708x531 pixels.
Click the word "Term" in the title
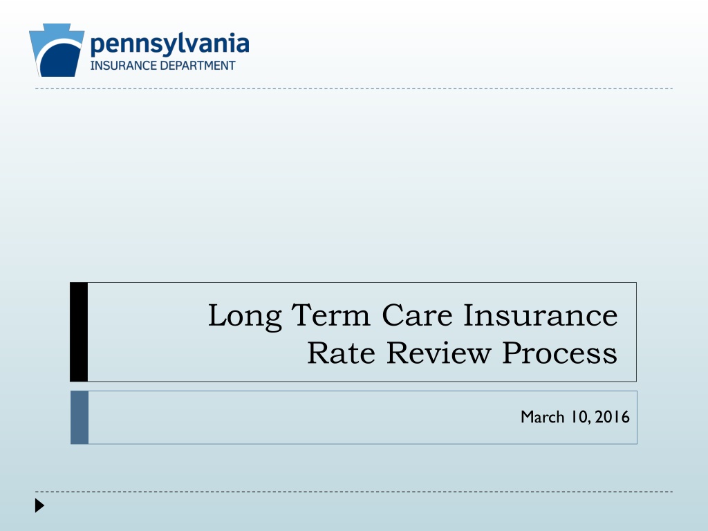pyautogui.click(x=330, y=315)
